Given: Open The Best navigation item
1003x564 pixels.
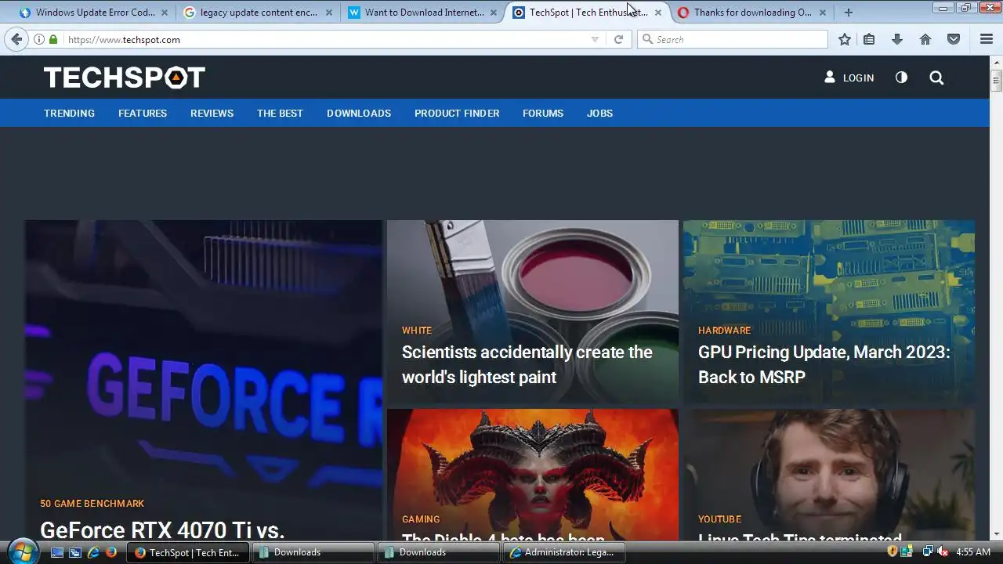Looking at the screenshot, I should [280, 113].
